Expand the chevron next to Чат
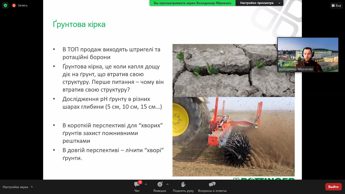This screenshot has height=194, width=345. click(x=146, y=184)
